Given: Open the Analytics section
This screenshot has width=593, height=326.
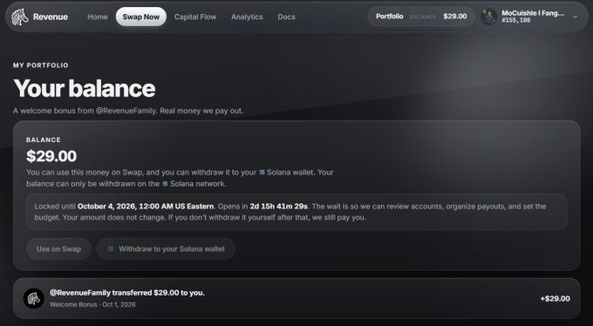Looking at the screenshot, I should [247, 17].
